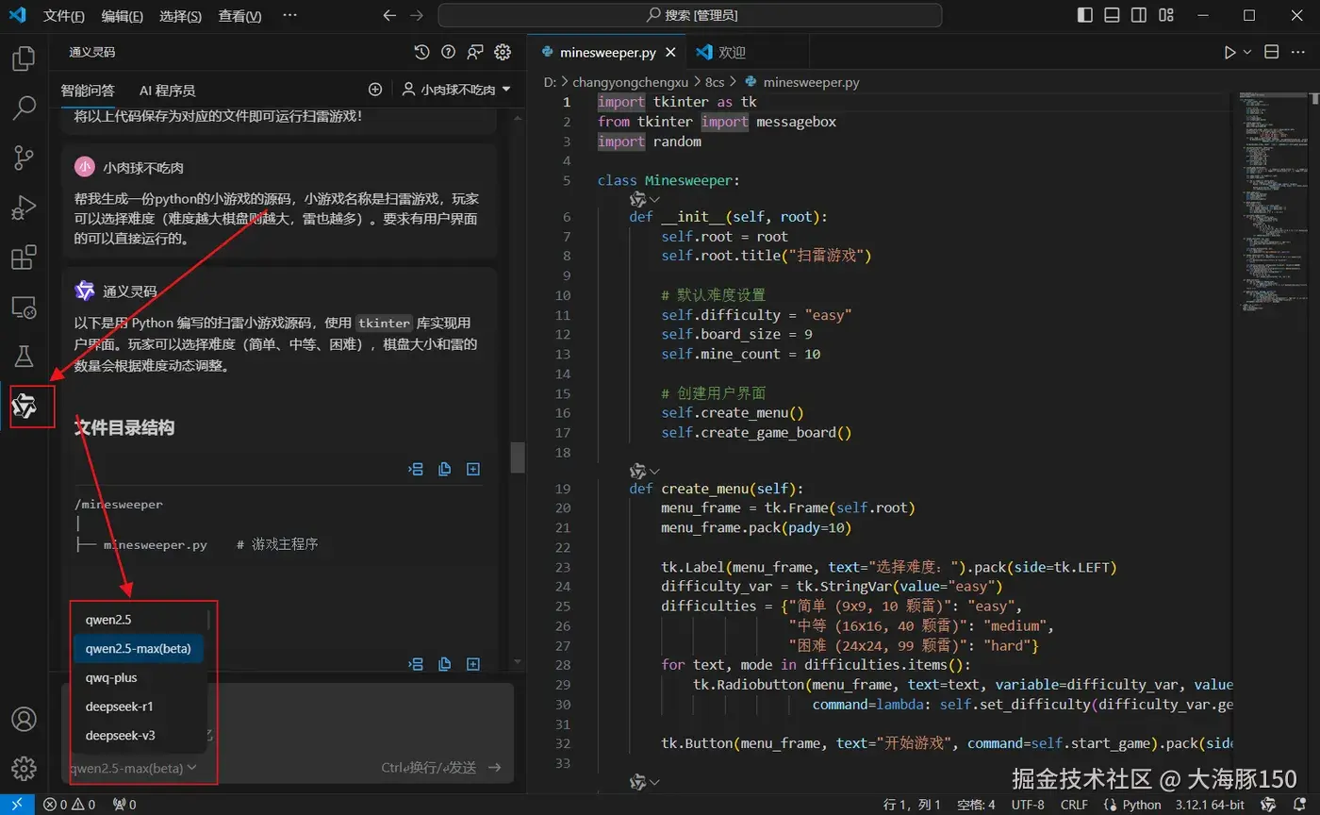The image size is (1320, 815).
Task: Choose deepseek-r1 model from list
Action: [140, 707]
